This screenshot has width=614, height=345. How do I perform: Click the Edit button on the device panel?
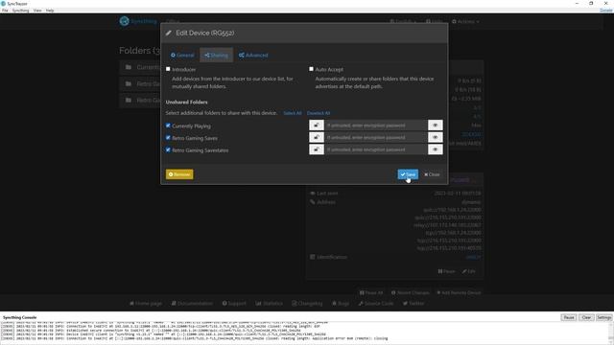click(469, 271)
